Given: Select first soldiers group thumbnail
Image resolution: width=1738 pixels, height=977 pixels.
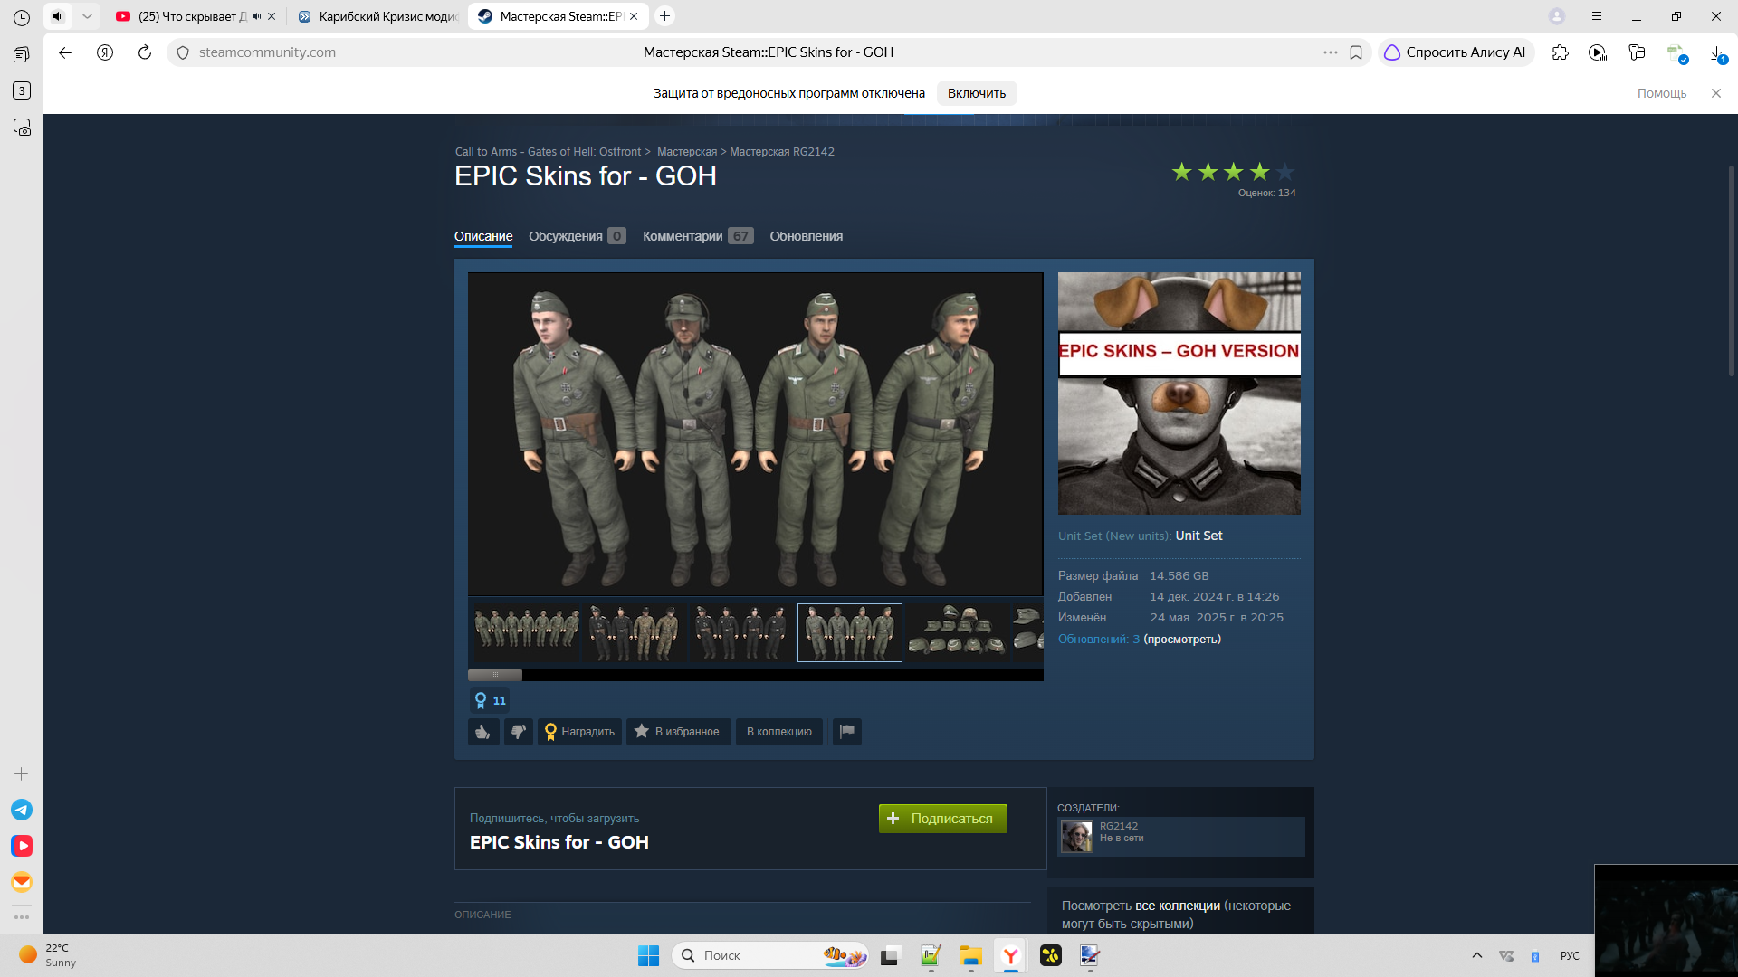Looking at the screenshot, I should click(526, 632).
